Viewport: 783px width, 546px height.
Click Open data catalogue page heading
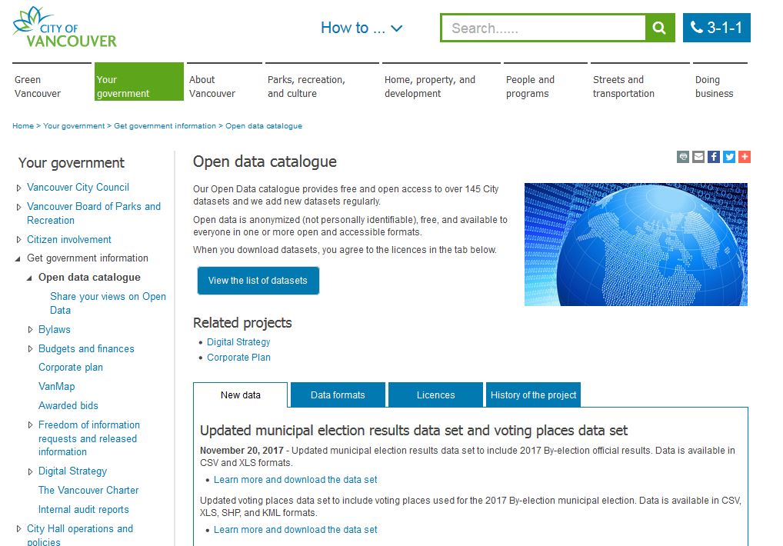click(x=265, y=161)
